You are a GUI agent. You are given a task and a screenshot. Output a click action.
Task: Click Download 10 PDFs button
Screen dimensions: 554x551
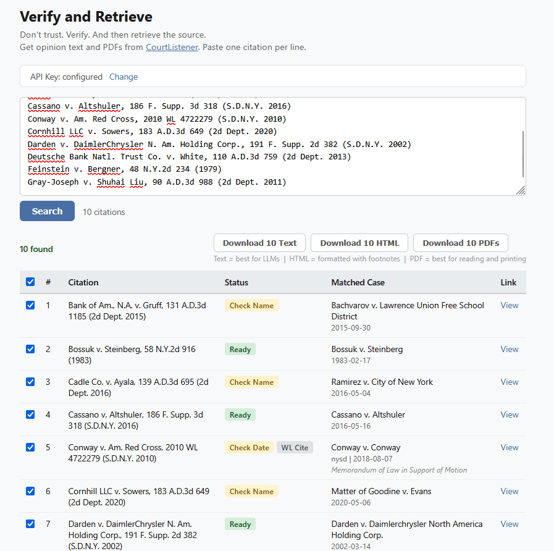tap(461, 243)
